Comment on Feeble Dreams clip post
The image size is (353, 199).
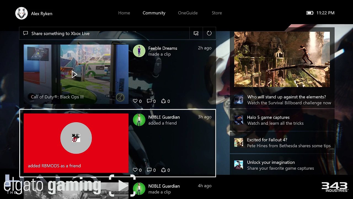pos(151,101)
